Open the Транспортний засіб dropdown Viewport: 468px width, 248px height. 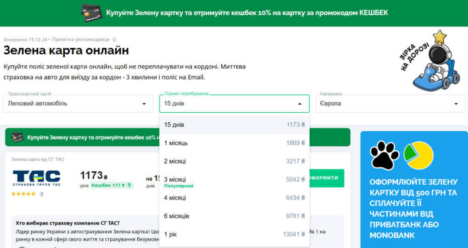(78, 104)
